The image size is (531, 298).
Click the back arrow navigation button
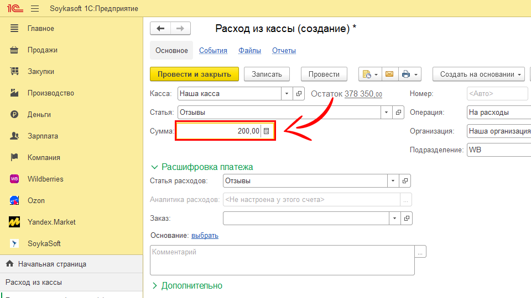click(x=161, y=29)
